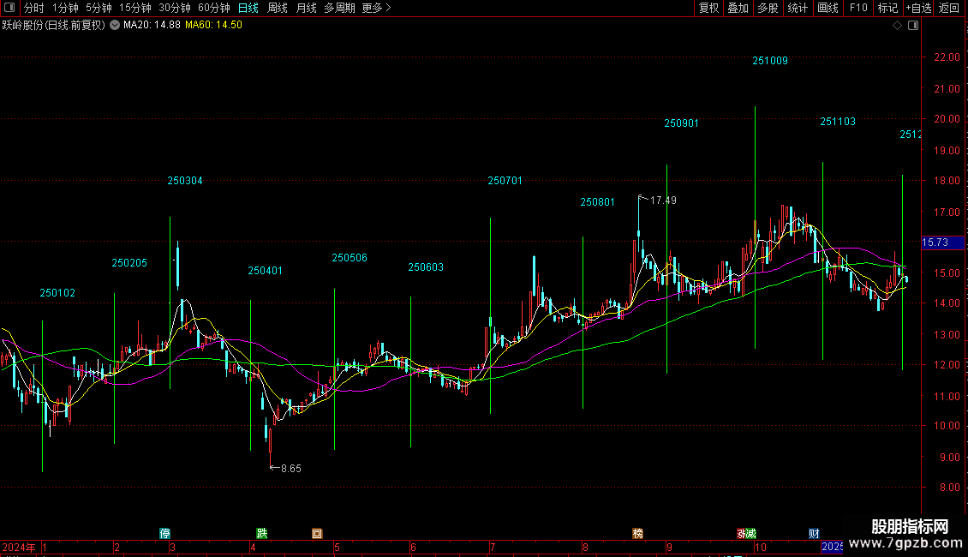968x557 pixels.
Task: Switch to 月线 monthly chart
Action: click(306, 8)
